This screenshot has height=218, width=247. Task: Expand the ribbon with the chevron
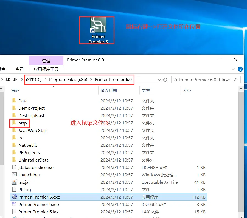[233, 69]
